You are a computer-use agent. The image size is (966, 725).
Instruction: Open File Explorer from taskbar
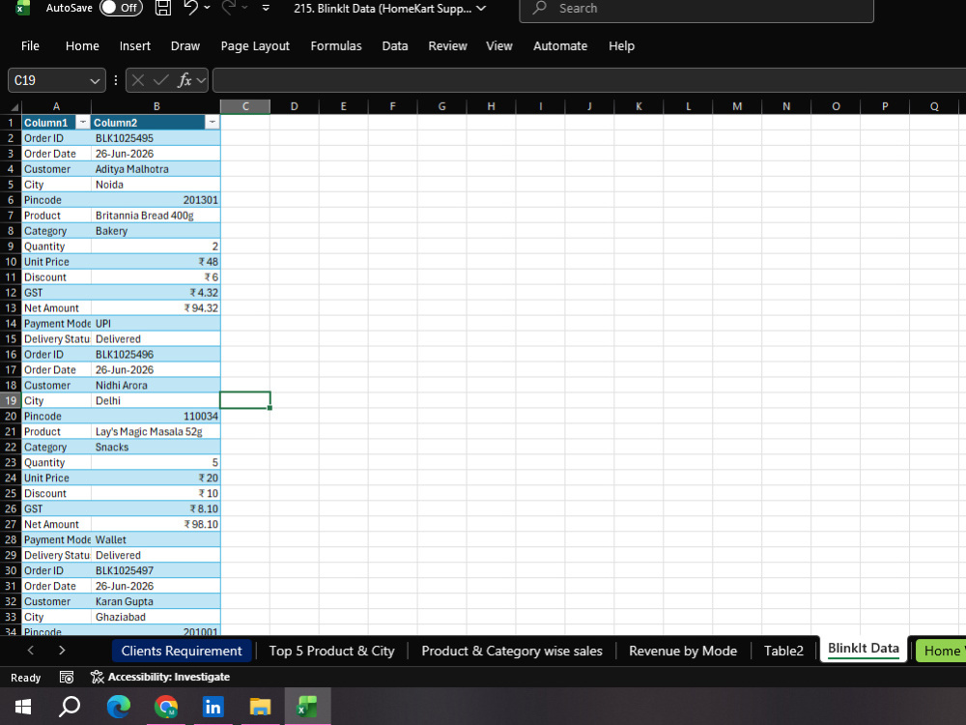pos(260,707)
